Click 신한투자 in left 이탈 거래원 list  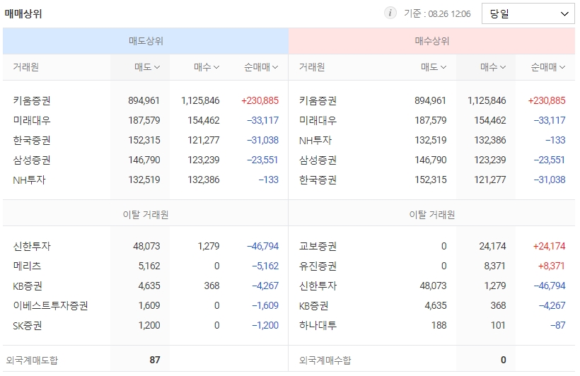coord(32,246)
